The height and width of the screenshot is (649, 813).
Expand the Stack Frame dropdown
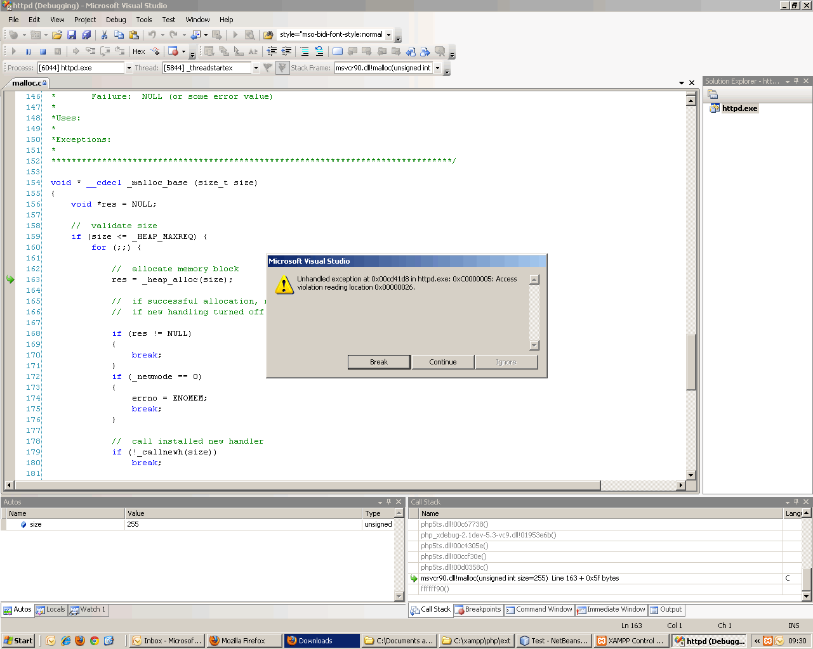pyautogui.click(x=437, y=68)
